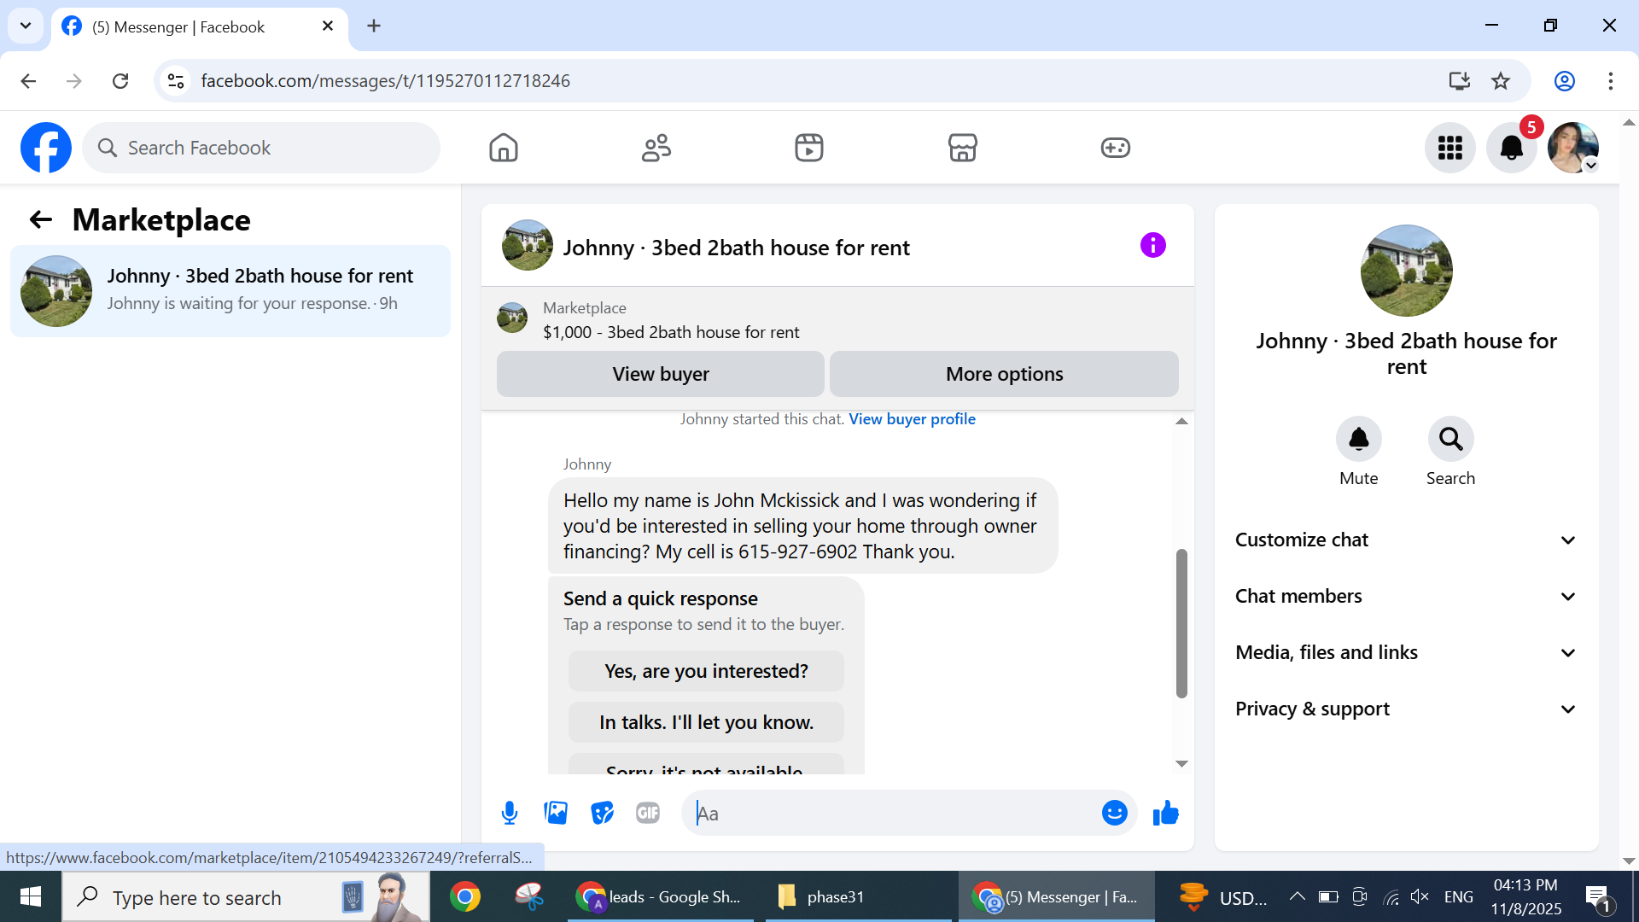This screenshot has width=1639, height=922.
Task: Click the large listing photo in right panel
Action: pyautogui.click(x=1407, y=271)
